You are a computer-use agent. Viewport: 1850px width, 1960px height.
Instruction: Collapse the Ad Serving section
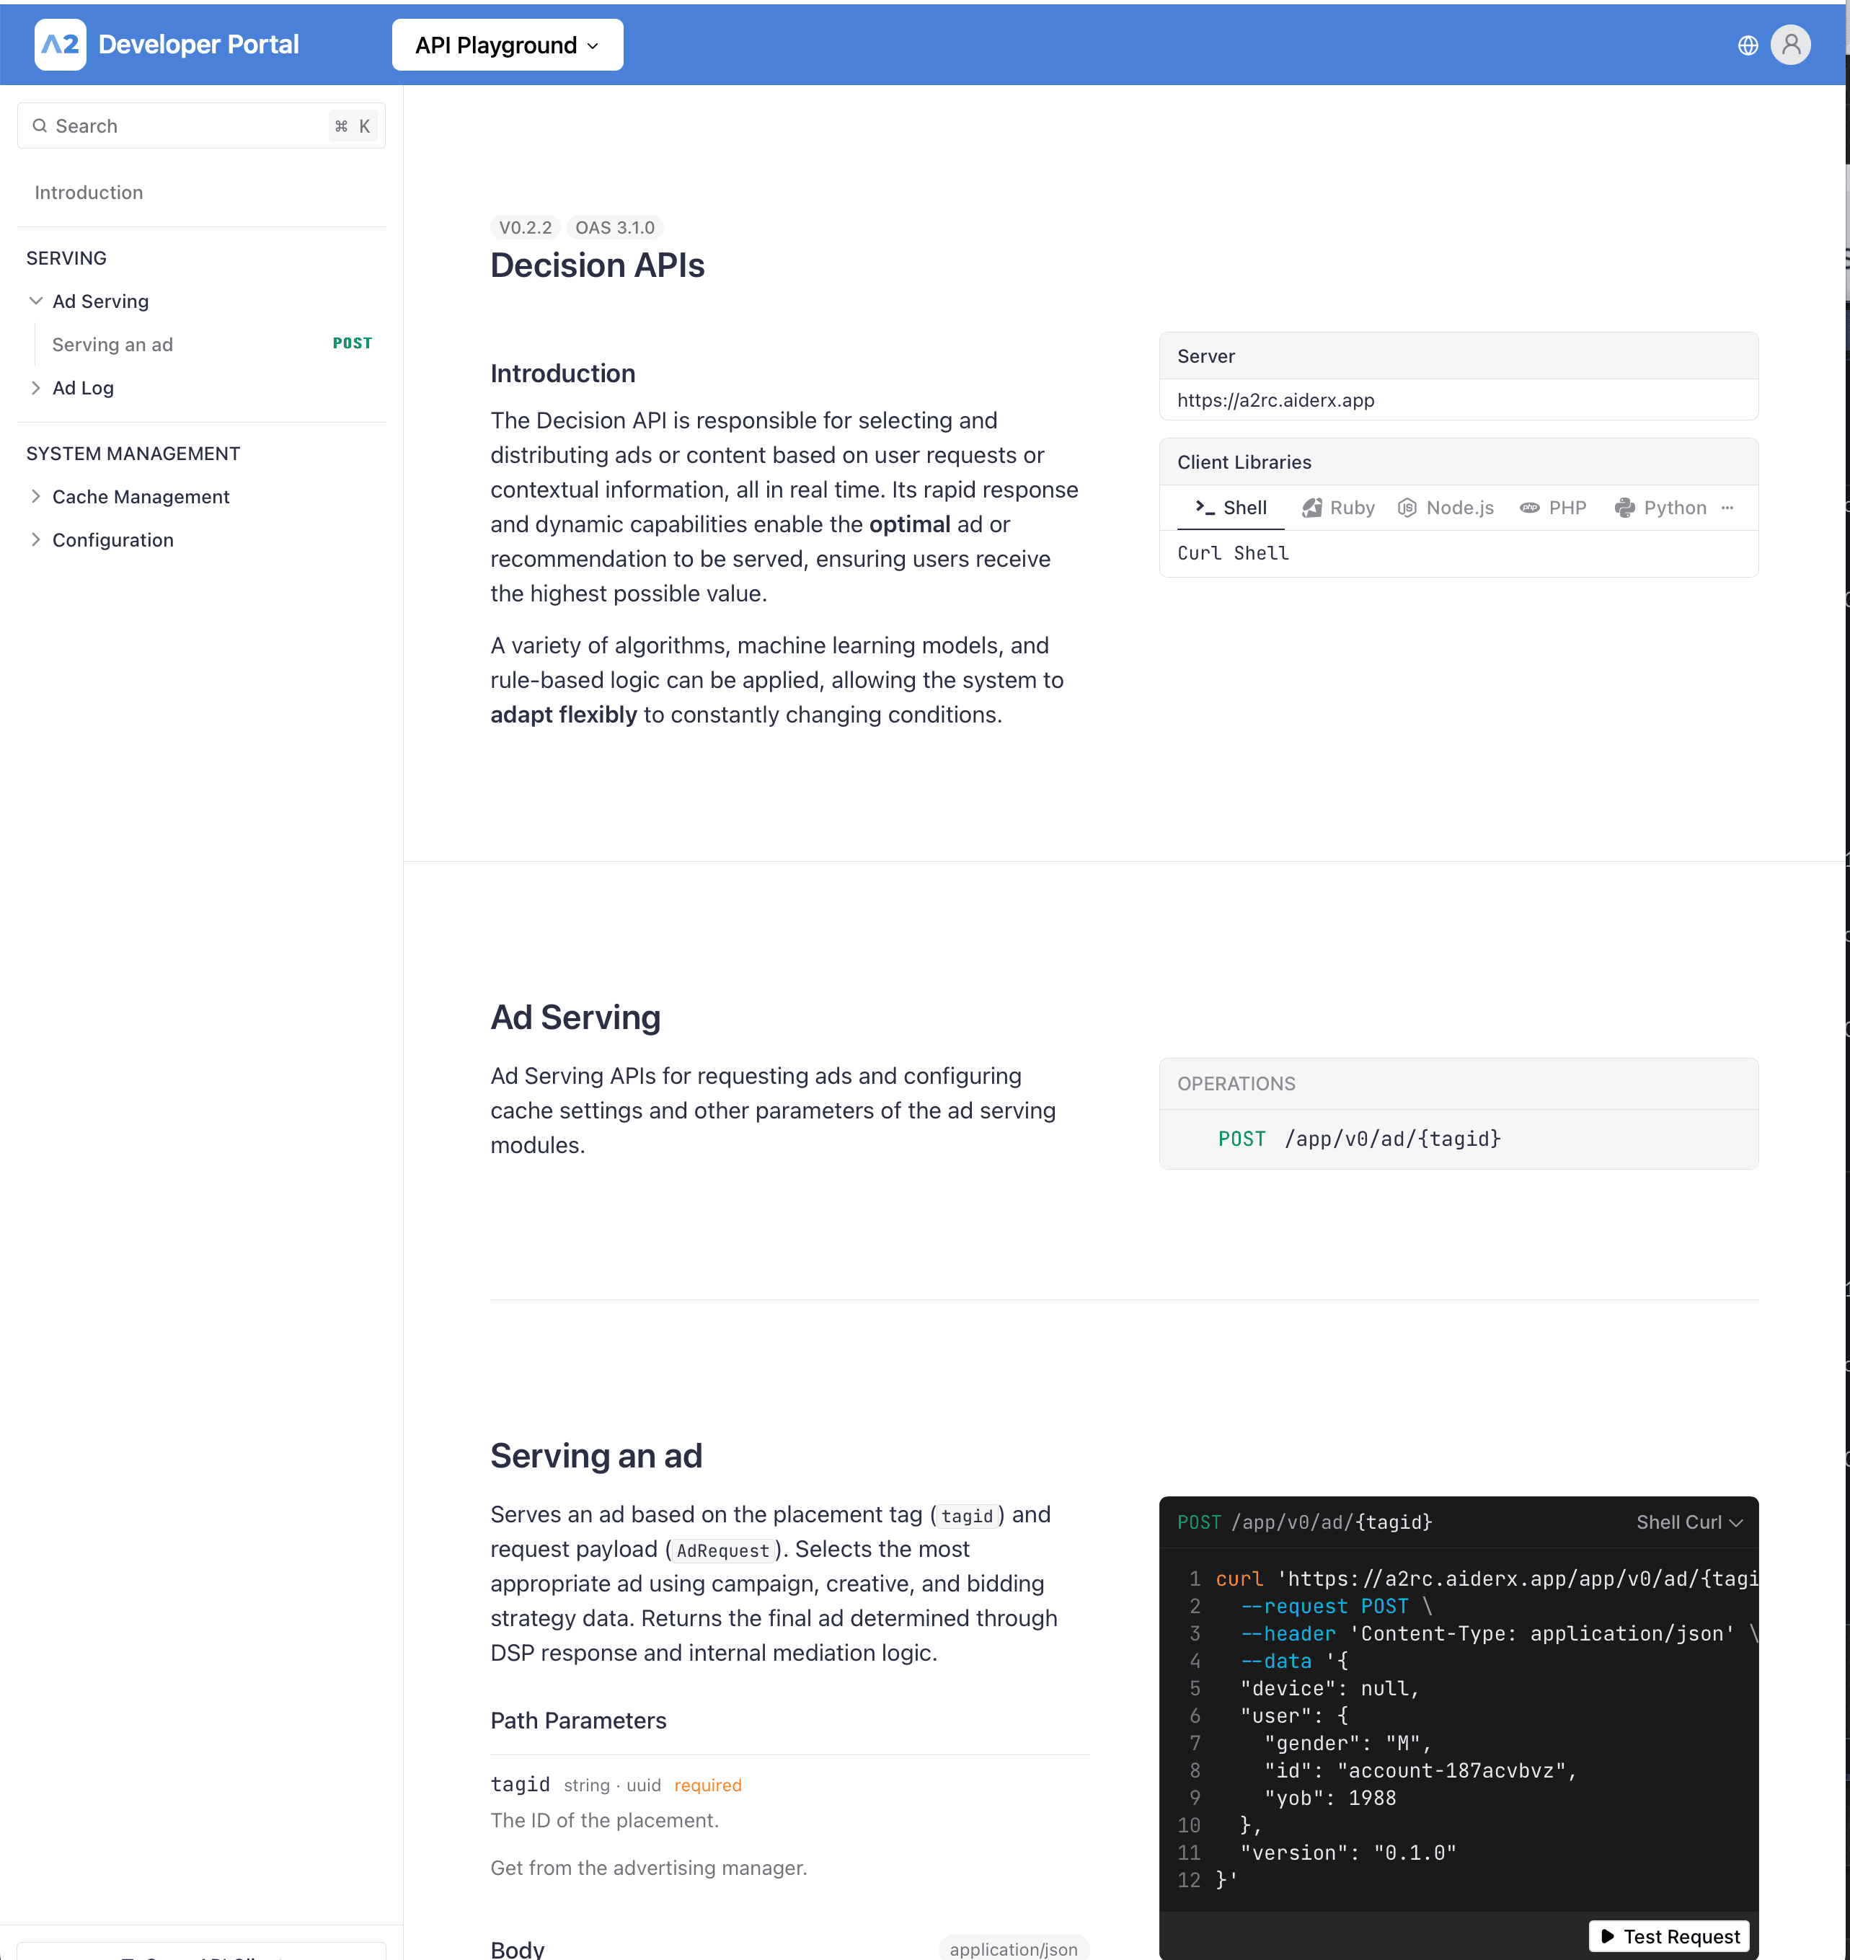37,301
